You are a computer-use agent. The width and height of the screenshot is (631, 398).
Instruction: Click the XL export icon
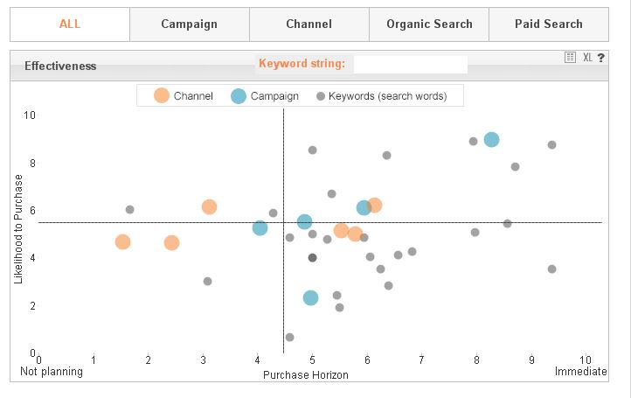tap(587, 57)
